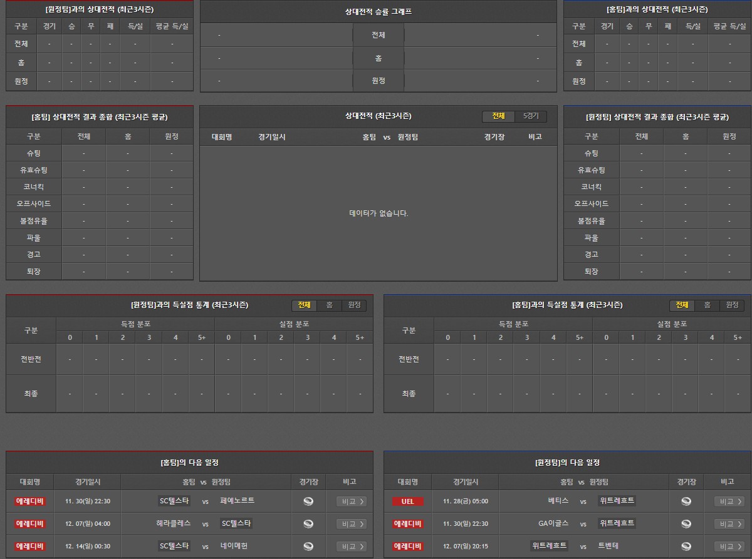752x559 pixels.
Task: Click stadium icon for 헤라클레스 vs SC텔스타 match
Action: click(x=308, y=524)
